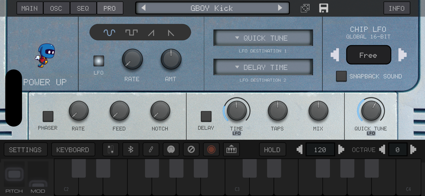The width and height of the screenshot is (425, 196).
Task: Switch to the OSC tab
Action: (x=56, y=8)
